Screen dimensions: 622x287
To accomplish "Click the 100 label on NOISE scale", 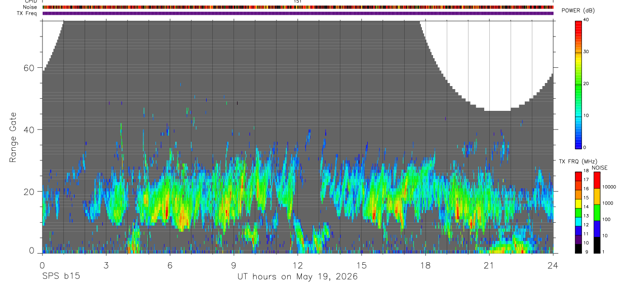I will (x=606, y=219).
